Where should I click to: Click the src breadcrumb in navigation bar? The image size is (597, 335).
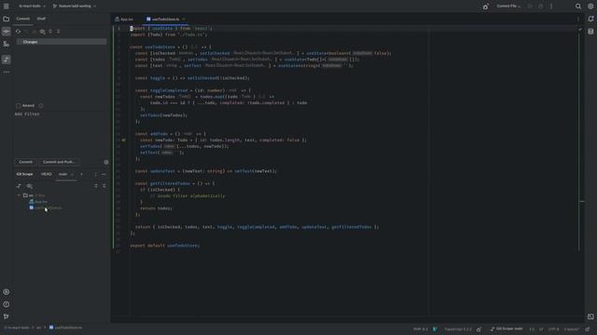coord(38,328)
